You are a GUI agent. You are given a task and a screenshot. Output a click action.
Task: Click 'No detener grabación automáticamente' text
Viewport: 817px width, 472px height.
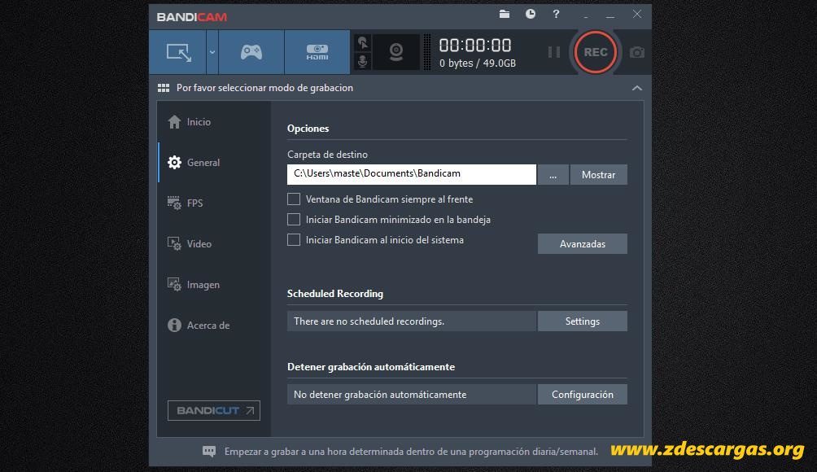coord(380,395)
